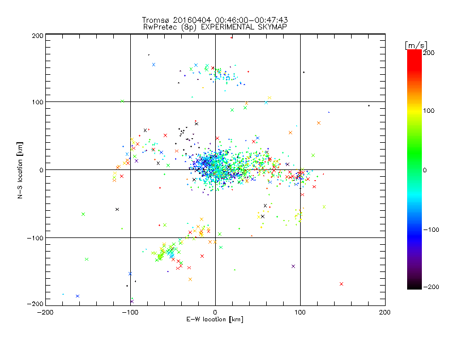Click the 'E-W location [km]' axis label
Viewport: 453px width, 340px height.
[x=215, y=320]
